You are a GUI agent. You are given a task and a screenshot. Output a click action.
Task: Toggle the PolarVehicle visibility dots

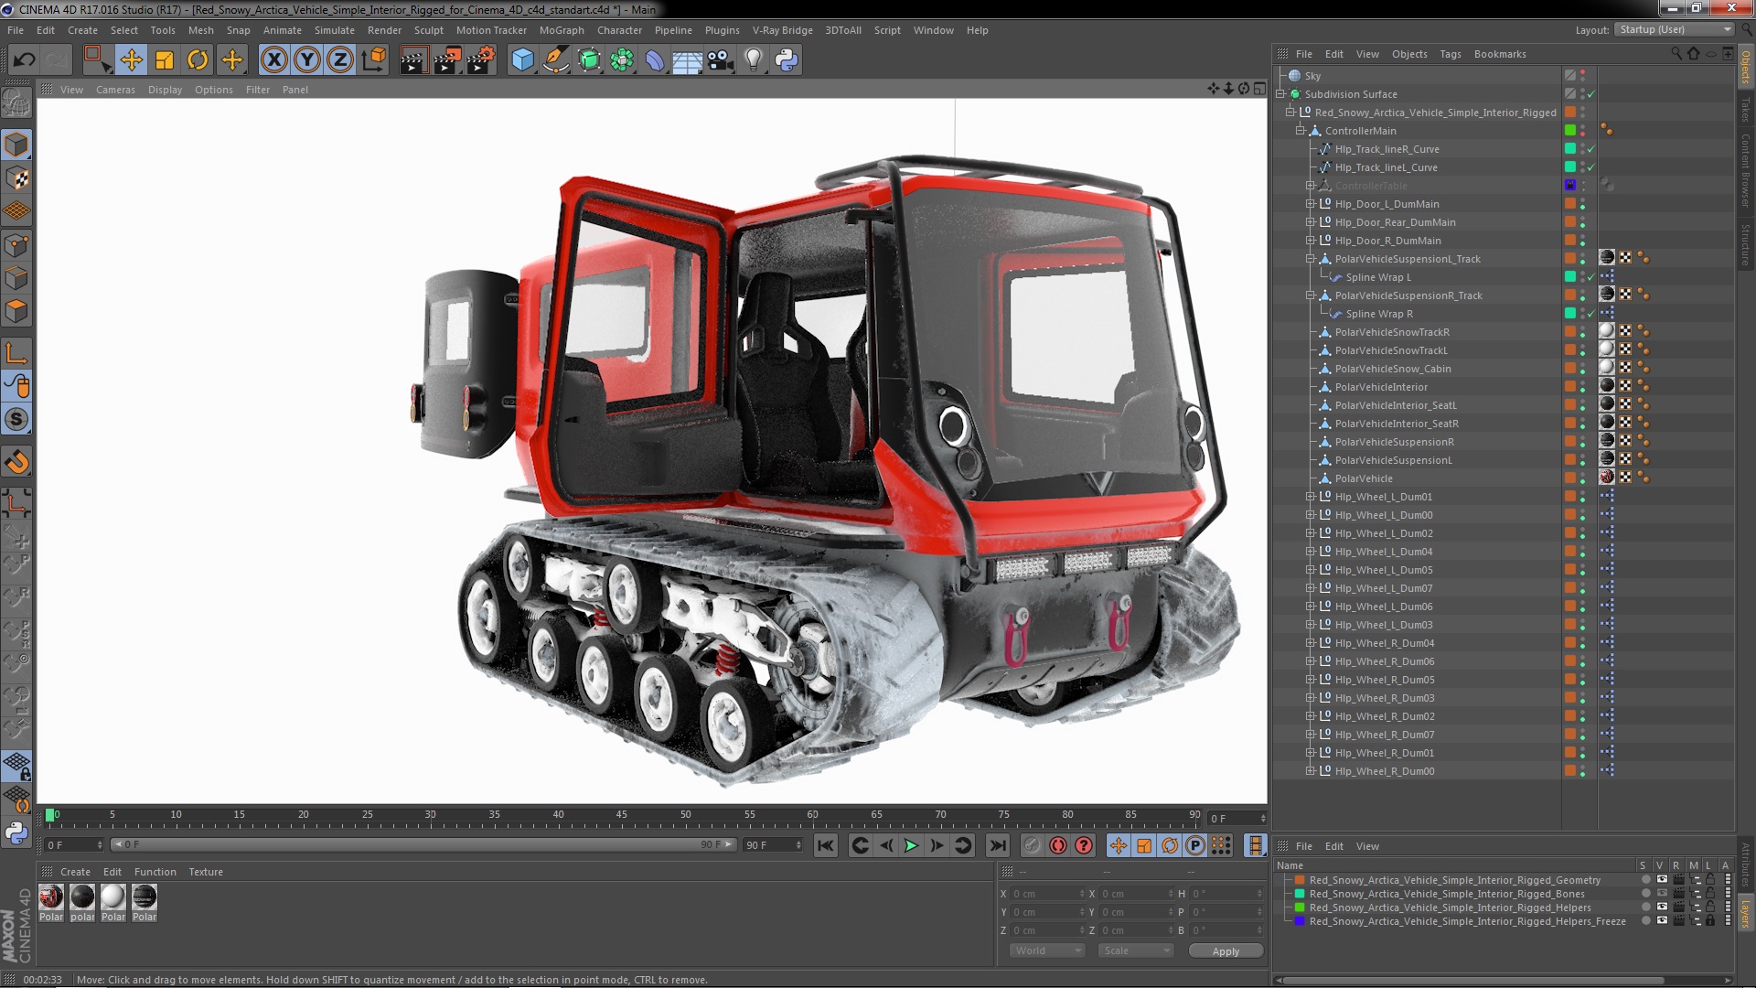click(x=1583, y=478)
